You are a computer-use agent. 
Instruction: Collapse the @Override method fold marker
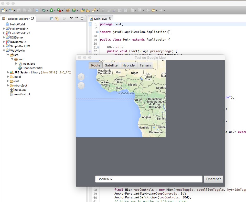pos(98,47)
